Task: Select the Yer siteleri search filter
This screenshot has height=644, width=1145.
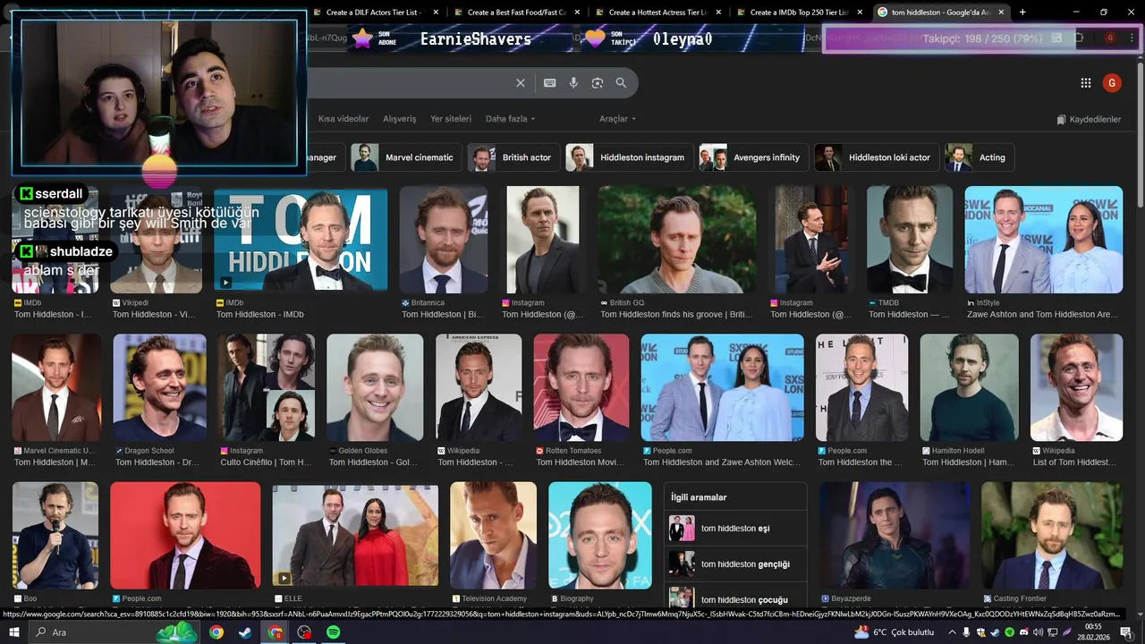Action: pyautogui.click(x=451, y=119)
